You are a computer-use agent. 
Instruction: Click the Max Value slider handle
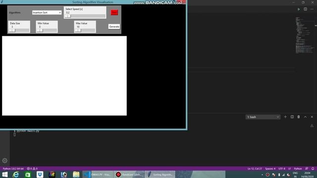[78, 30]
